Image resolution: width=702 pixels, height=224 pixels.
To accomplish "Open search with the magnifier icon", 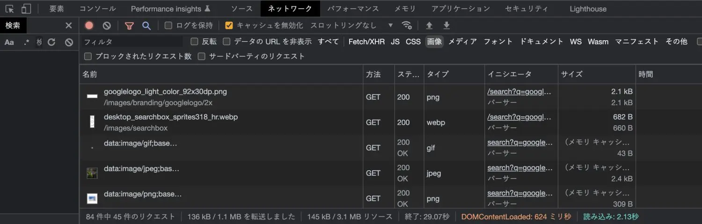I will (x=146, y=26).
